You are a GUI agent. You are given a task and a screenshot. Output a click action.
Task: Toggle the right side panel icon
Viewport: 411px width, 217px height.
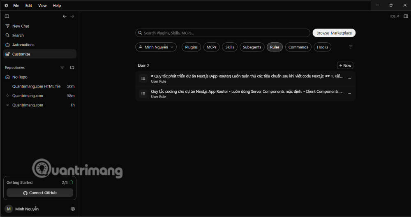click(406, 16)
